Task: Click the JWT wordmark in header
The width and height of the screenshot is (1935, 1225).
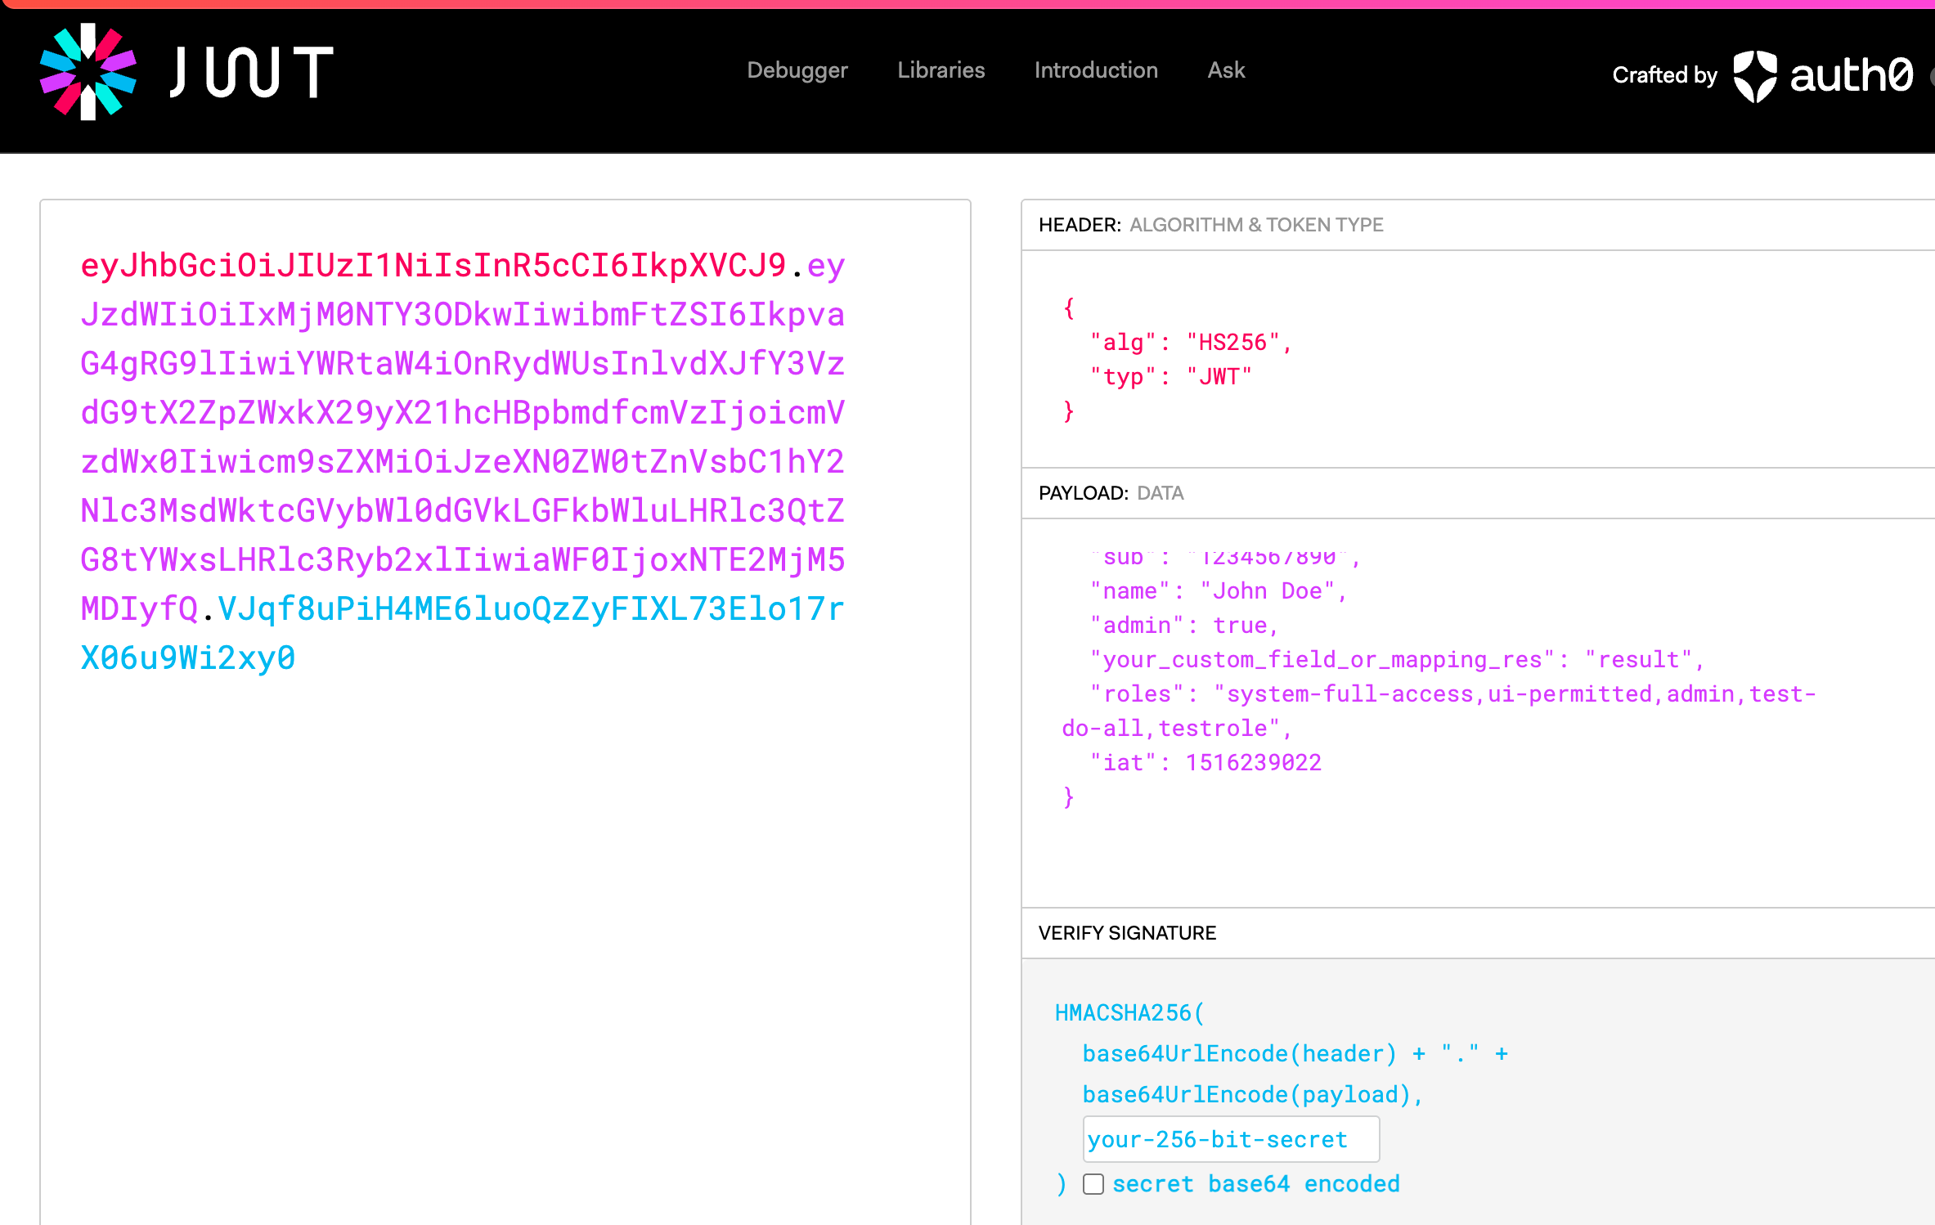Action: [x=252, y=72]
